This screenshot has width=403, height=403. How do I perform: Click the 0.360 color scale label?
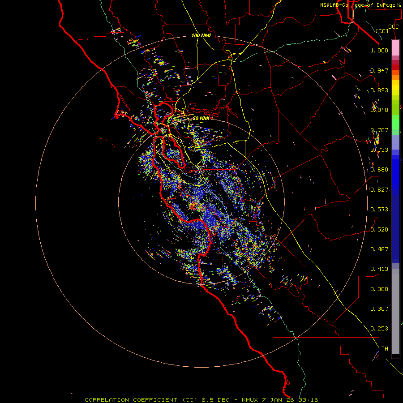tap(379, 289)
